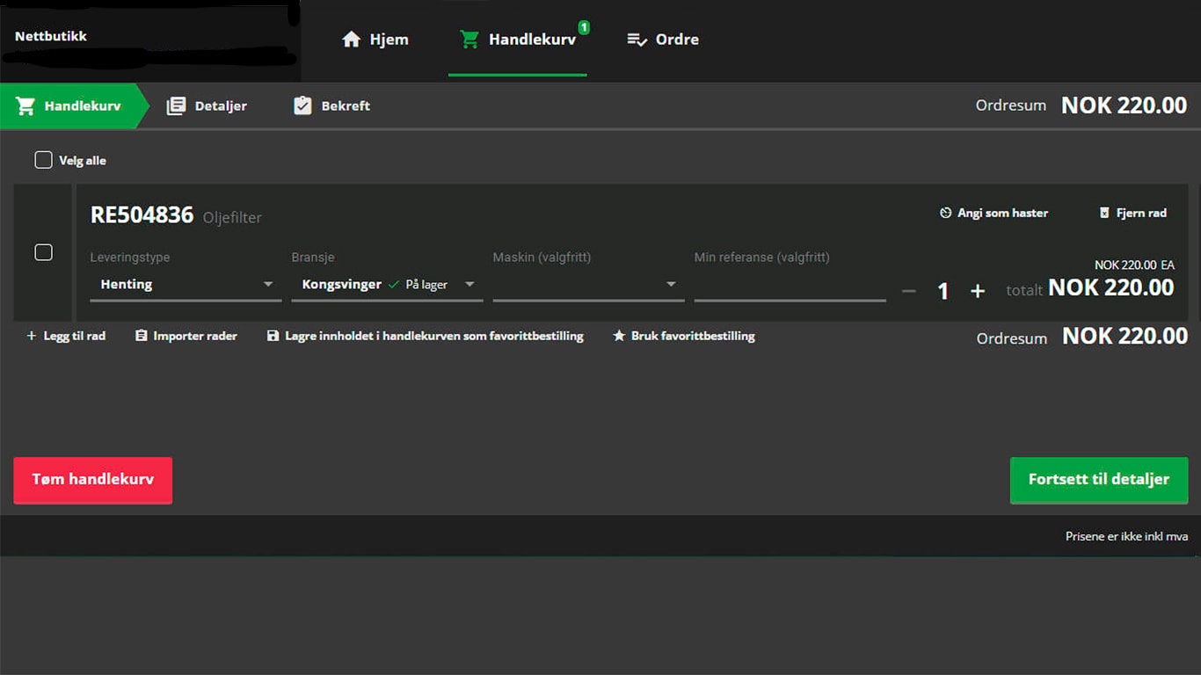Open the Ordre tab
This screenshot has height=675, width=1201.
coord(663,40)
